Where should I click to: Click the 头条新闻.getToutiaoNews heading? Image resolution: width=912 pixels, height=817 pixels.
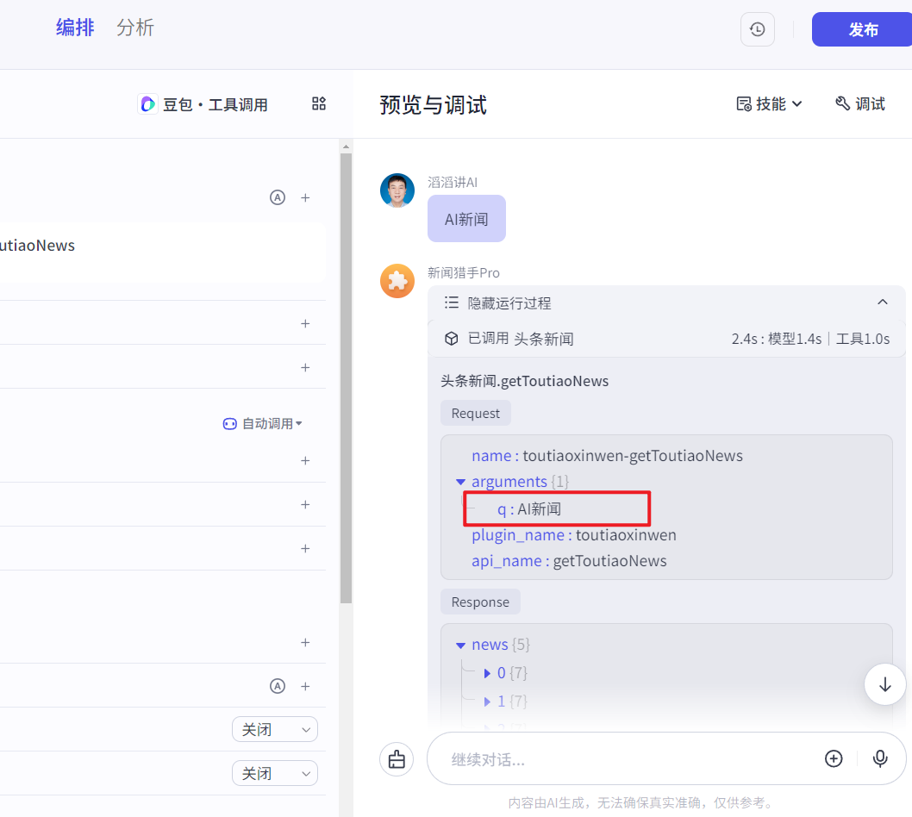click(x=525, y=381)
